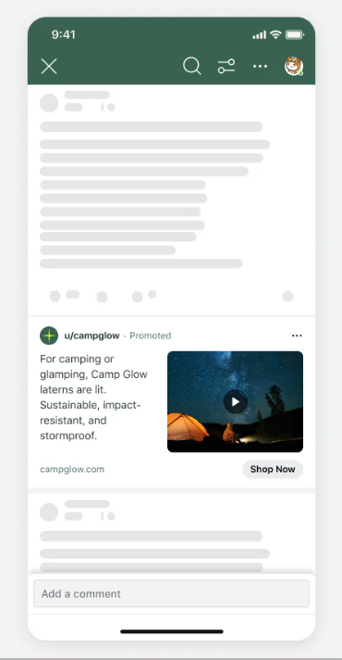Click the Camp Glow ad description text
The image size is (342, 660).
point(94,397)
